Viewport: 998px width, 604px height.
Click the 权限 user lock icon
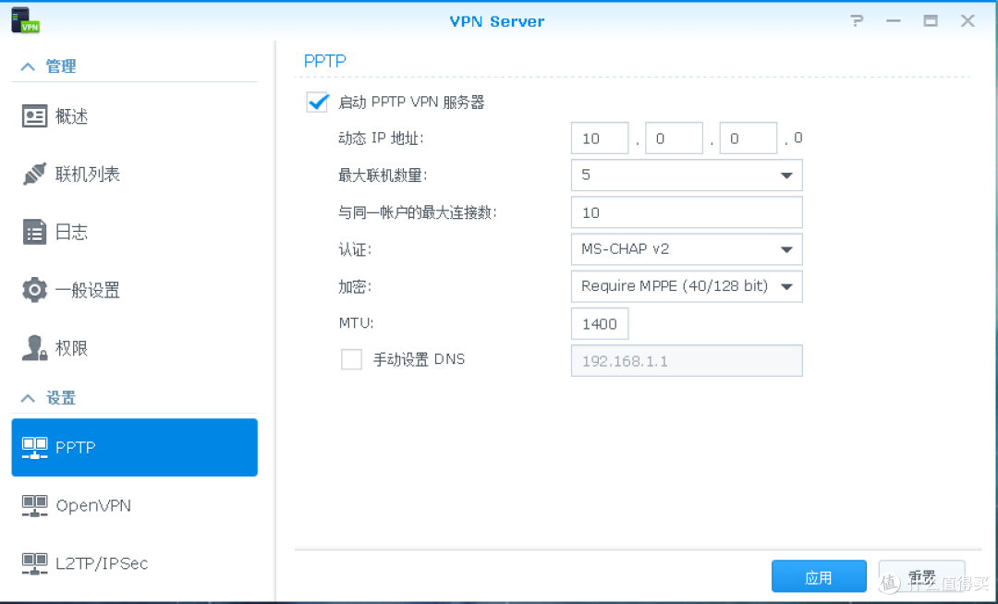(34, 348)
